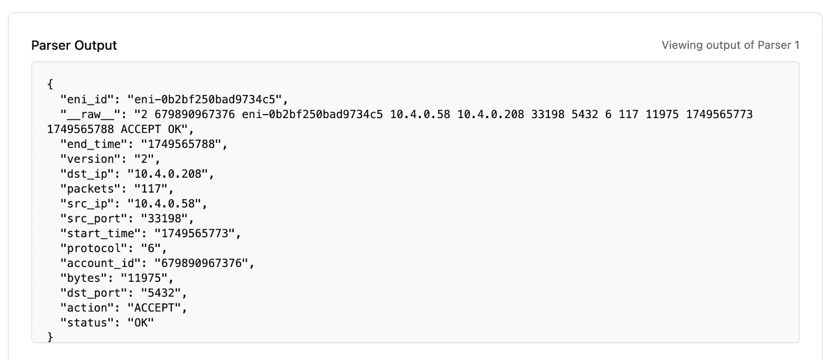Click the bytes value 11975

pyautogui.click(x=145, y=278)
